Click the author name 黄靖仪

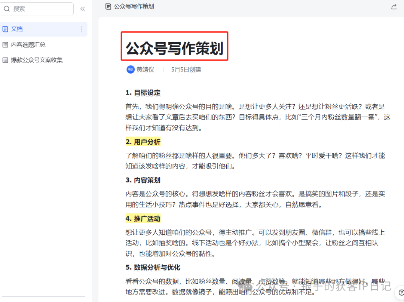[145, 70]
